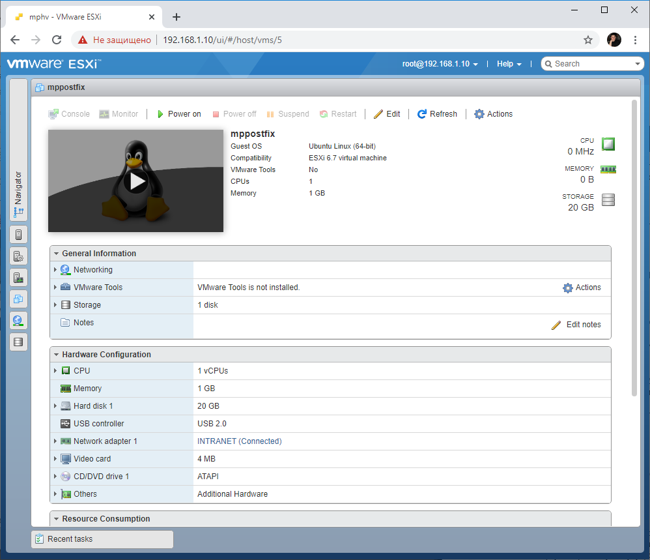The width and height of the screenshot is (650, 560).
Task: Open Networking globe icon in the left sidebar
Action: tap(18, 321)
